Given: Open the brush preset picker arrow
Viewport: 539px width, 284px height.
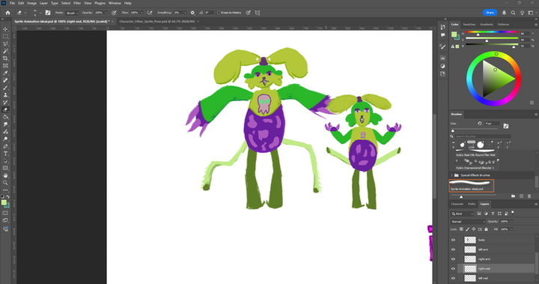Looking at the screenshot, I should click(40, 13).
